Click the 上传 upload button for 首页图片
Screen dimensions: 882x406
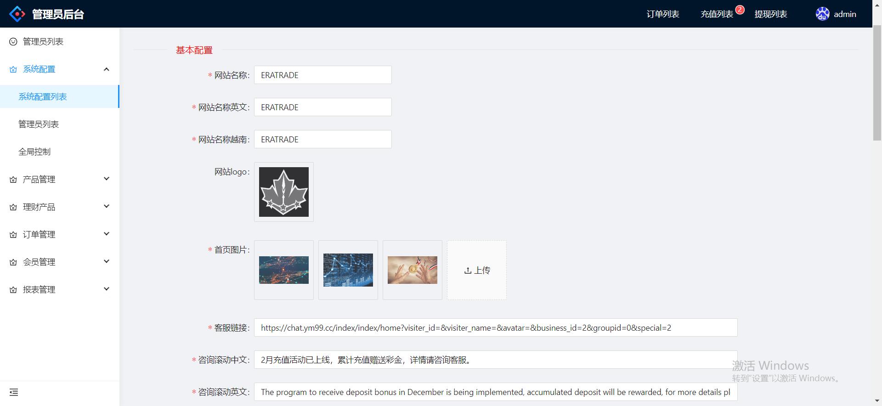coord(477,270)
